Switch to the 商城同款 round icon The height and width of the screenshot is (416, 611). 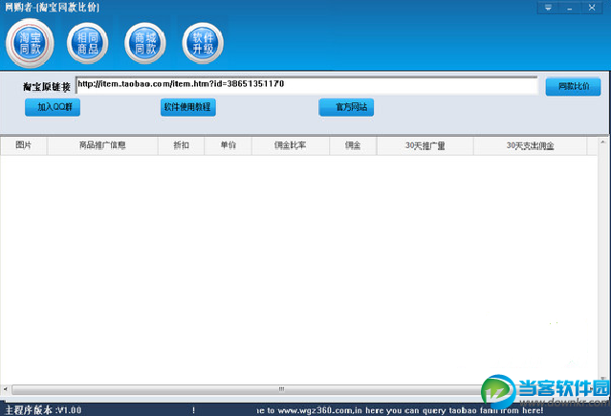click(145, 43)
